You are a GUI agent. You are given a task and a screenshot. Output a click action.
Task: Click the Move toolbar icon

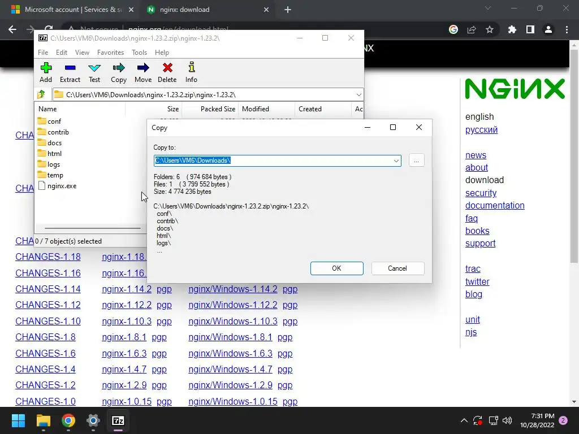[143, 72]
